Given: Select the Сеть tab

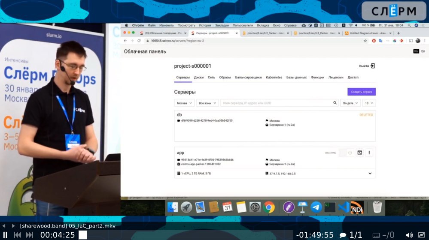Looking at the screenshot, I should tap(211, 78).
